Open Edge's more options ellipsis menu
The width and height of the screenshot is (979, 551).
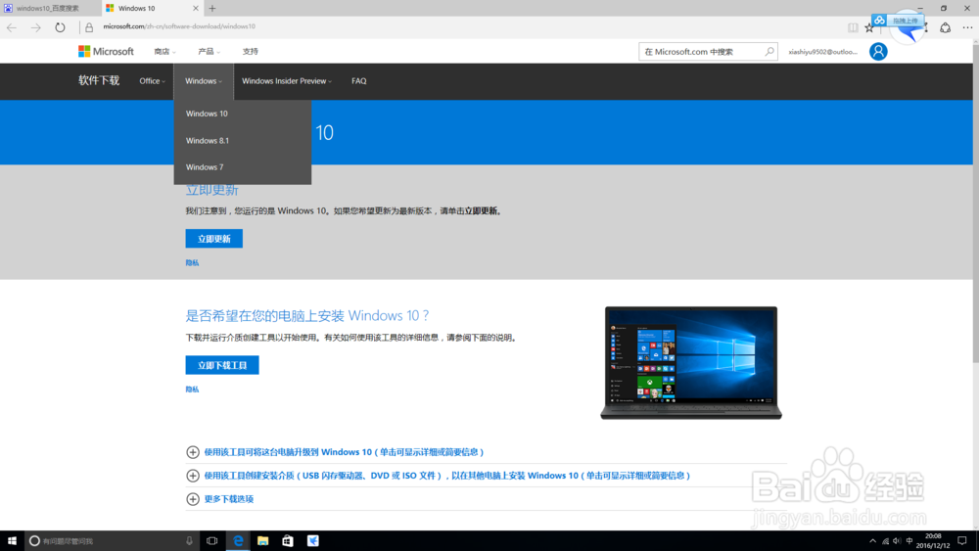967,27
